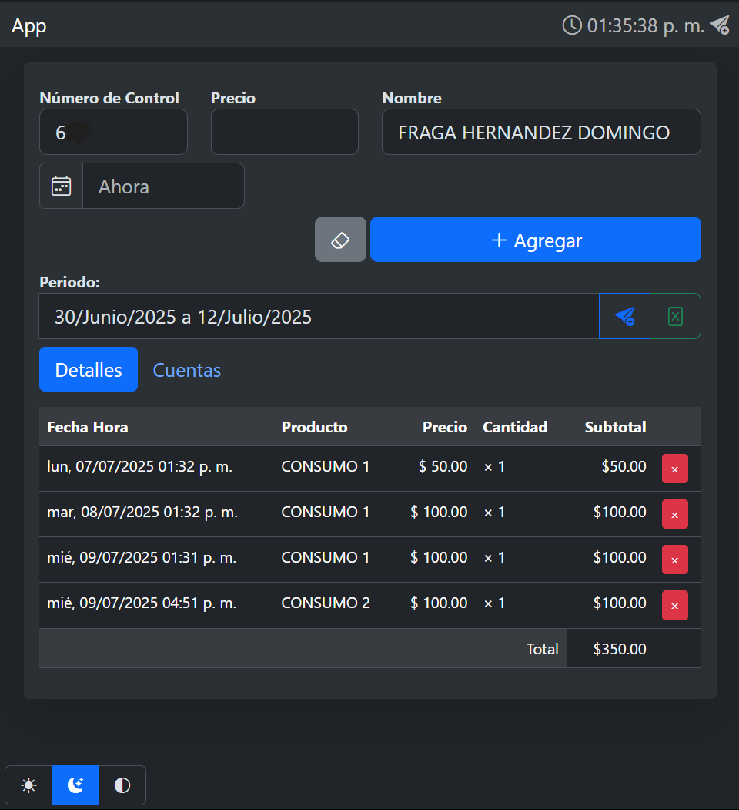Select the Detalles tab
The image size is (739, 810).
click(89, 370)
